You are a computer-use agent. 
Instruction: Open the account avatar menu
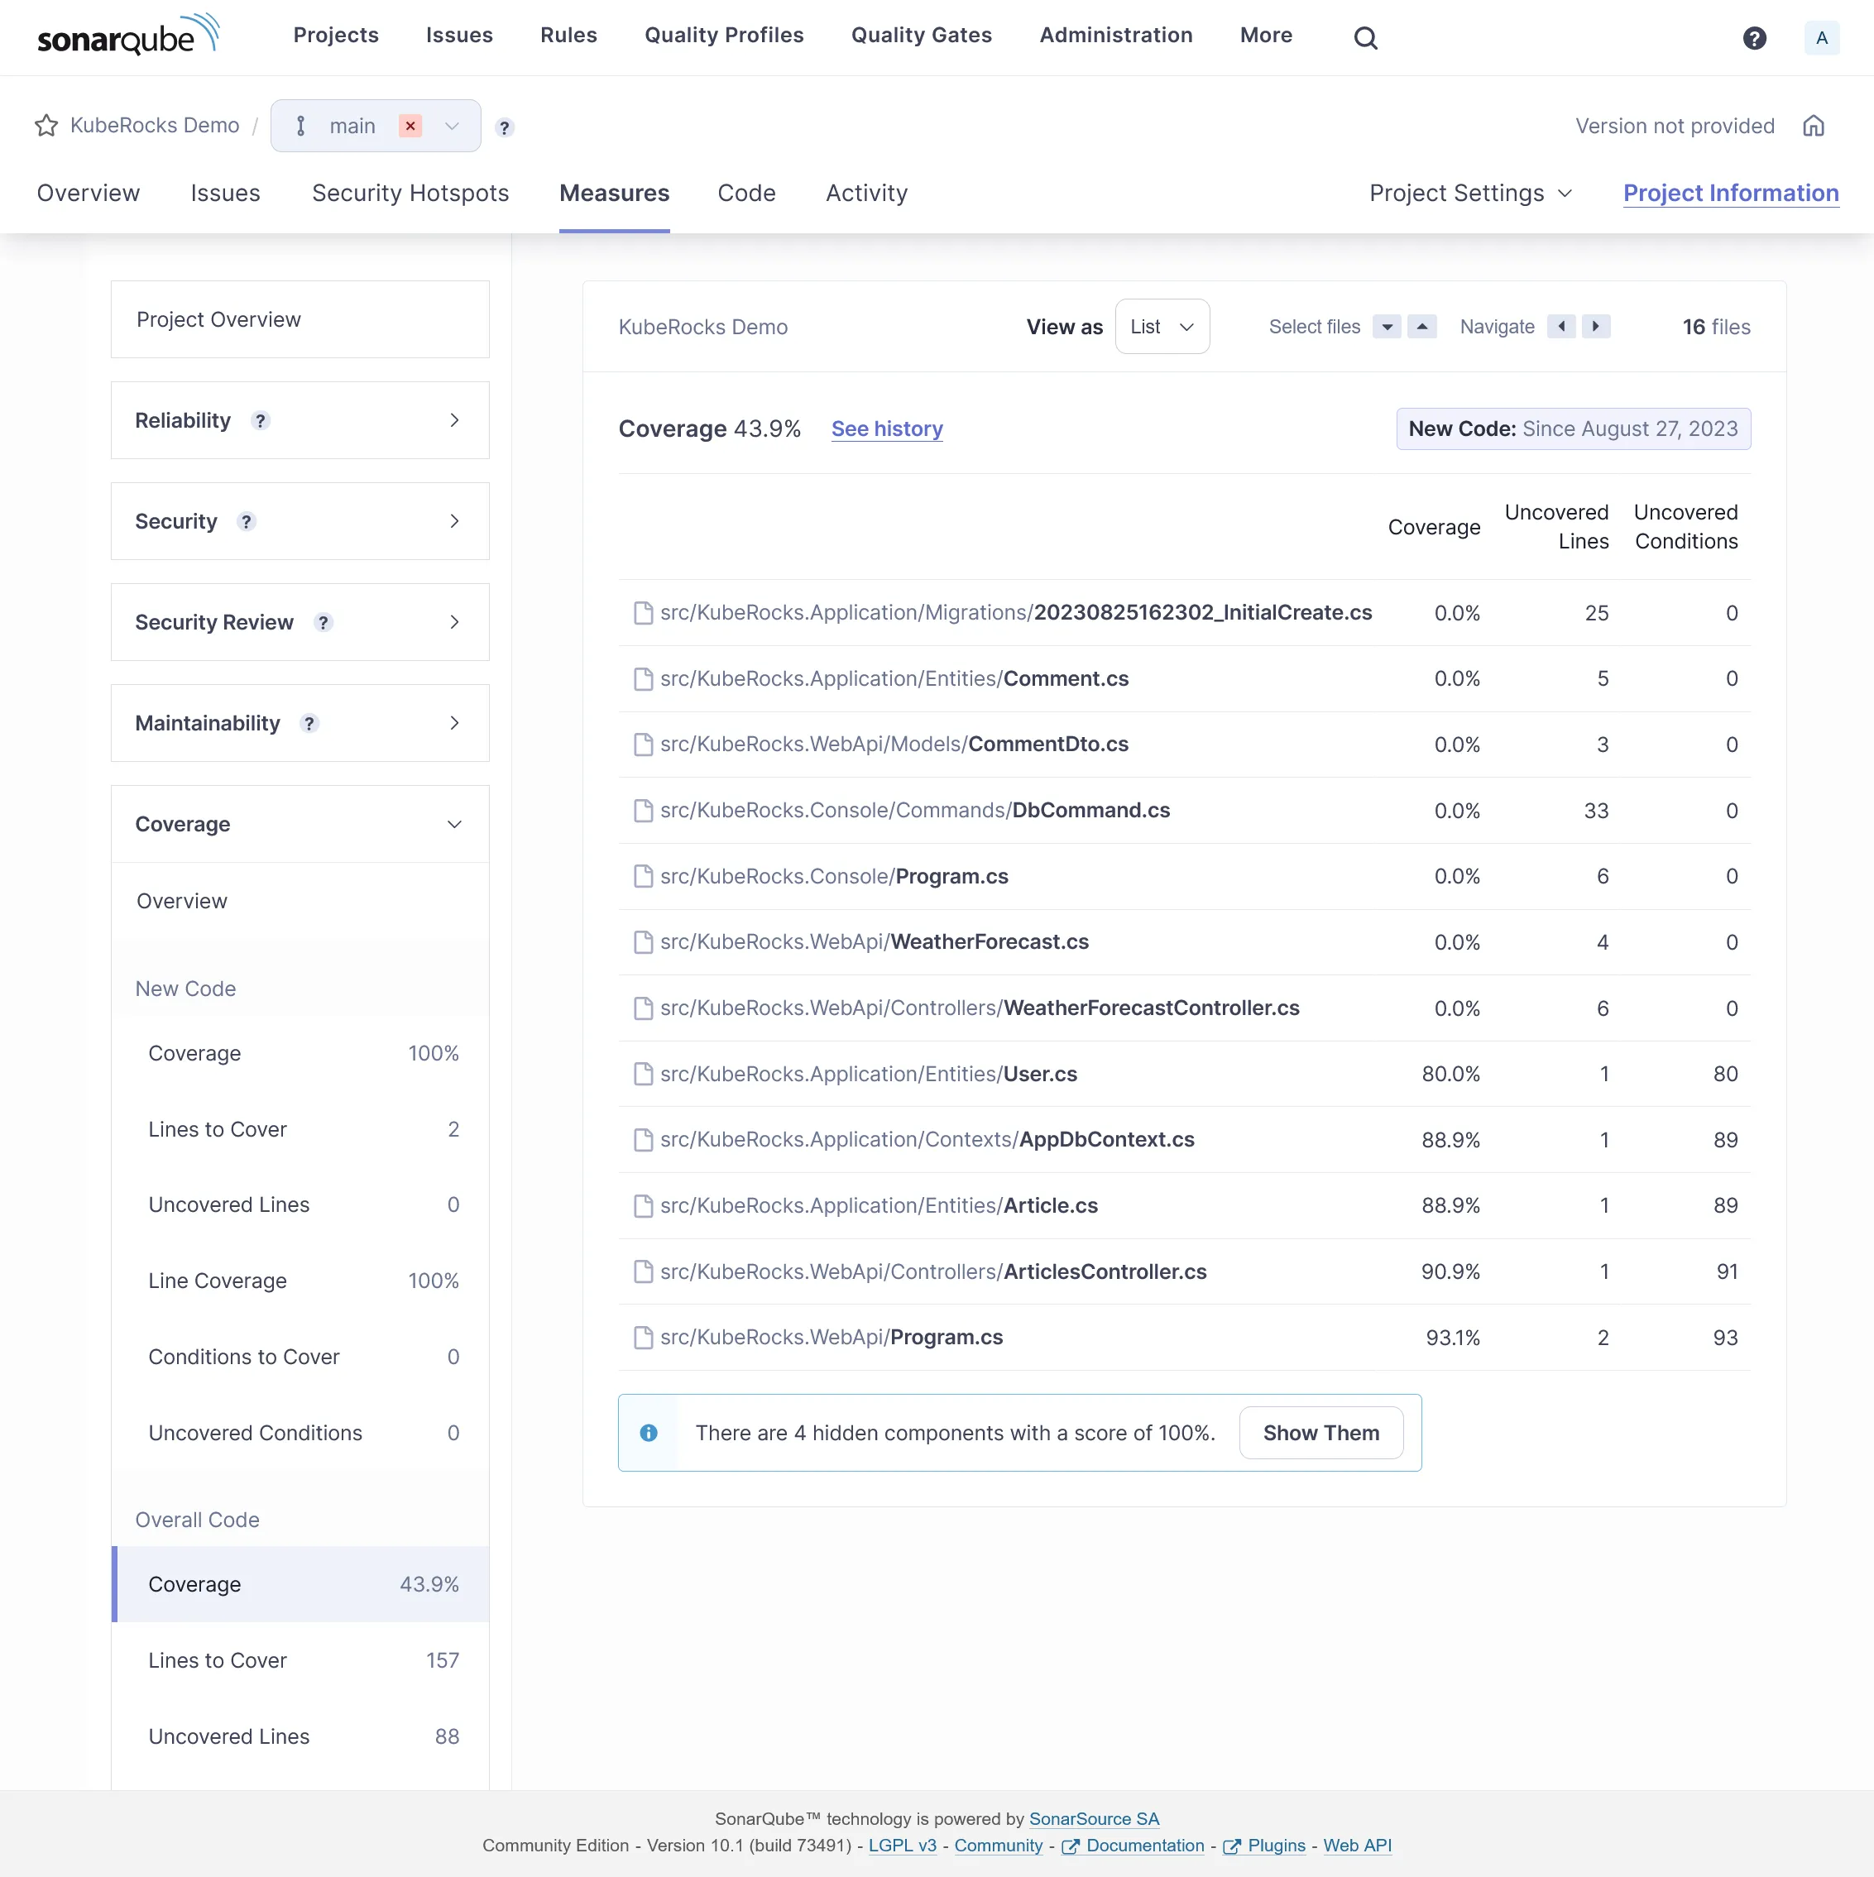coord(1822,38)
